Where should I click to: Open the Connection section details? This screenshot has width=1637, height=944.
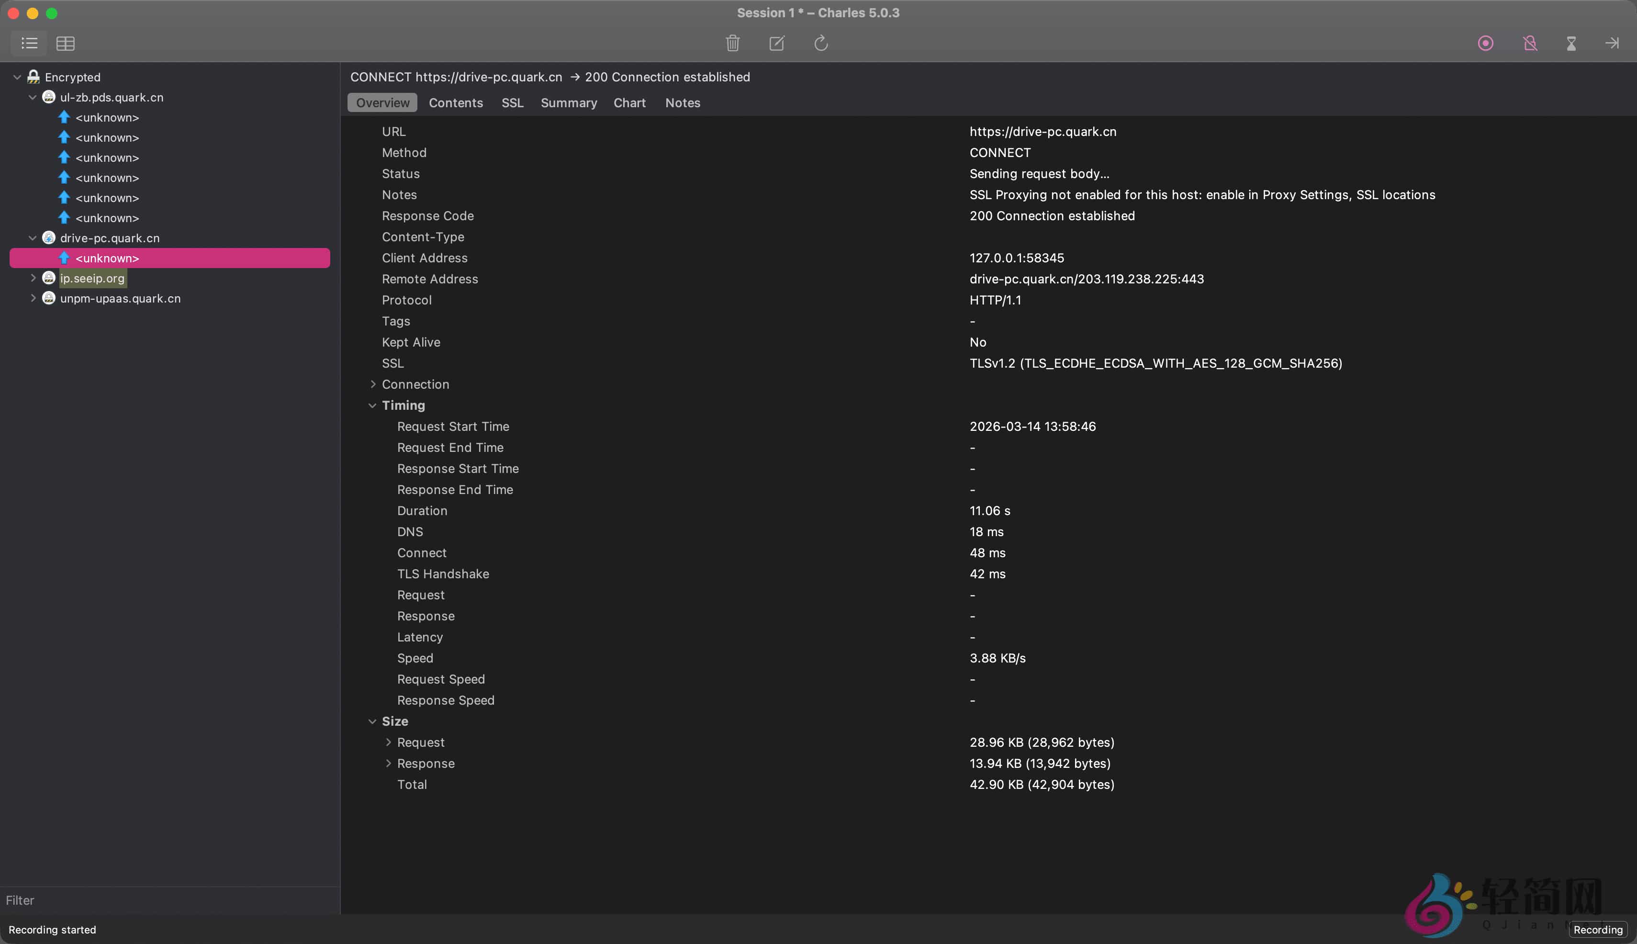pos(373,384)
